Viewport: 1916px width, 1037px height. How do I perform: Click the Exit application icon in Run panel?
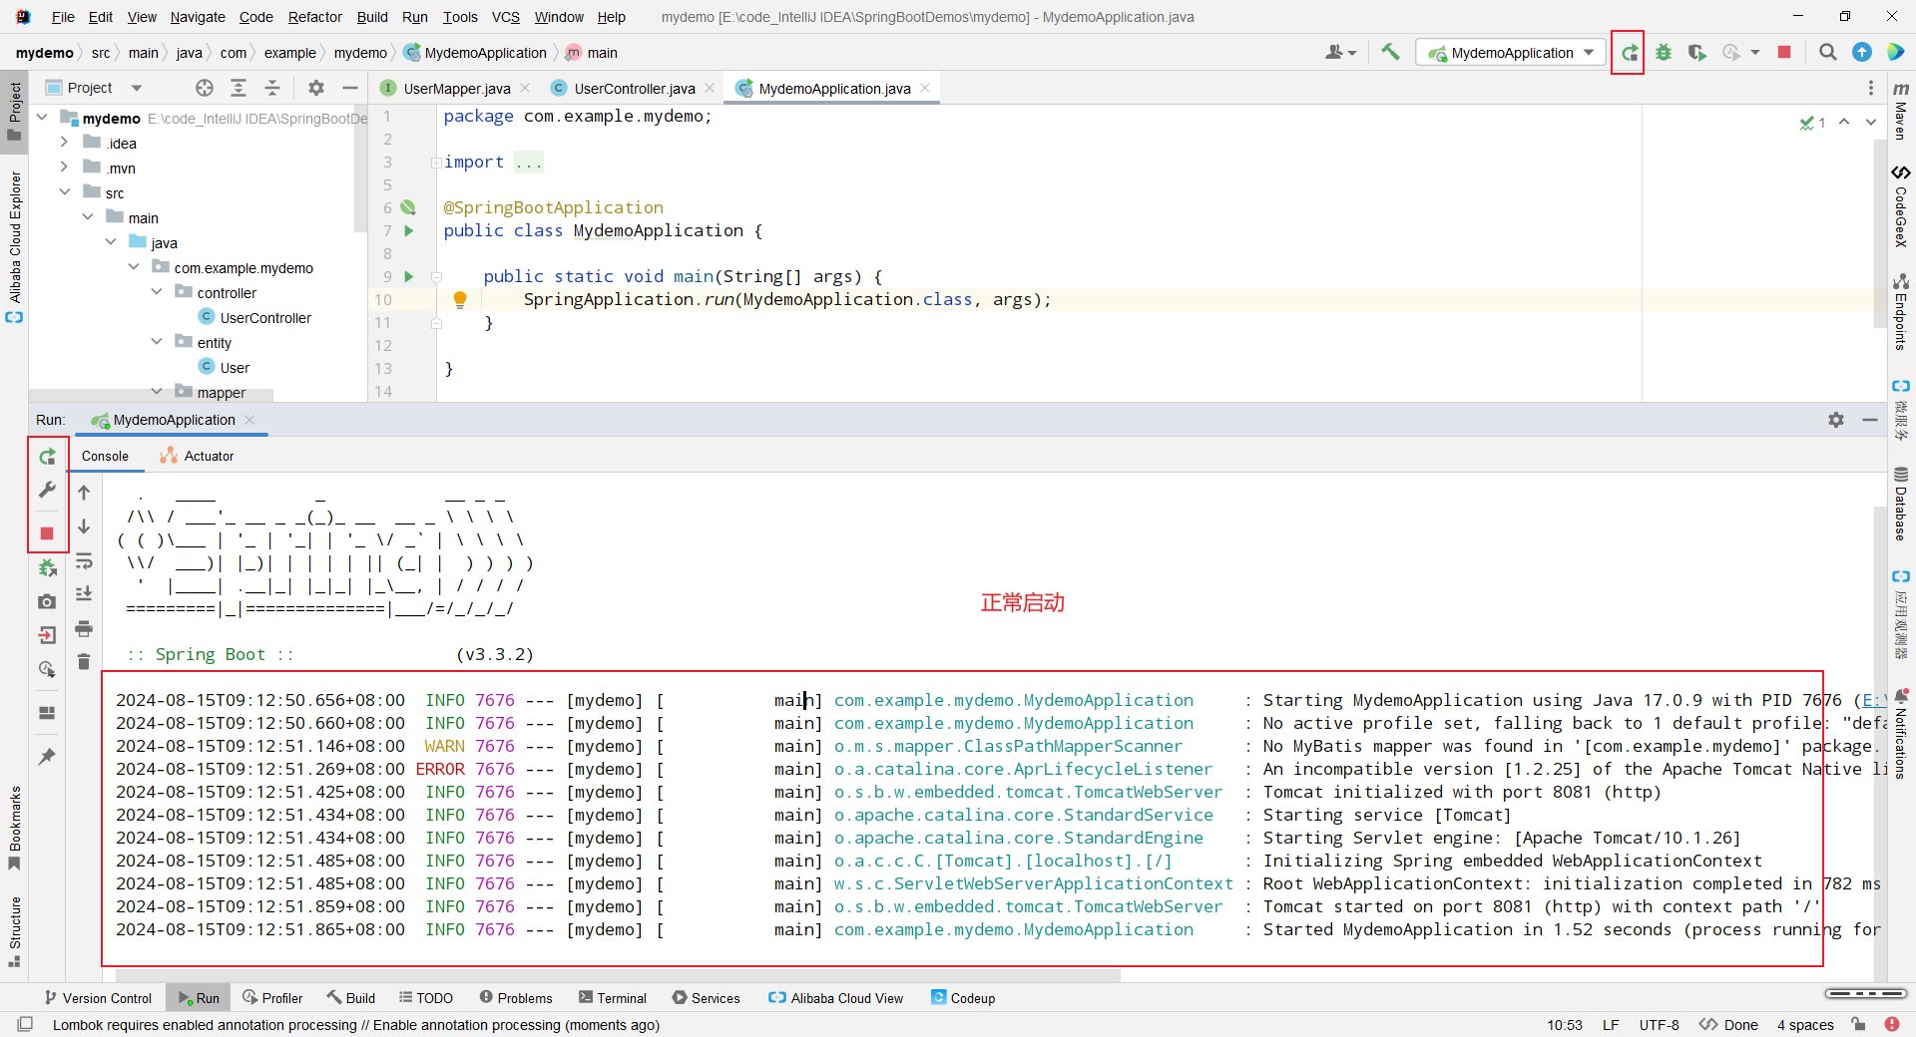[47, 635]
